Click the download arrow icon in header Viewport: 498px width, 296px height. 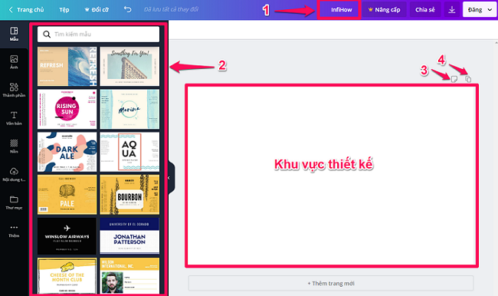pyautogui.click(x=451, y=10)
